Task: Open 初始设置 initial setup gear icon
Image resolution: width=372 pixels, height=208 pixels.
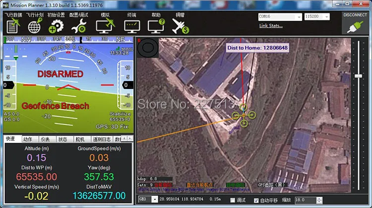Action: 56,26
